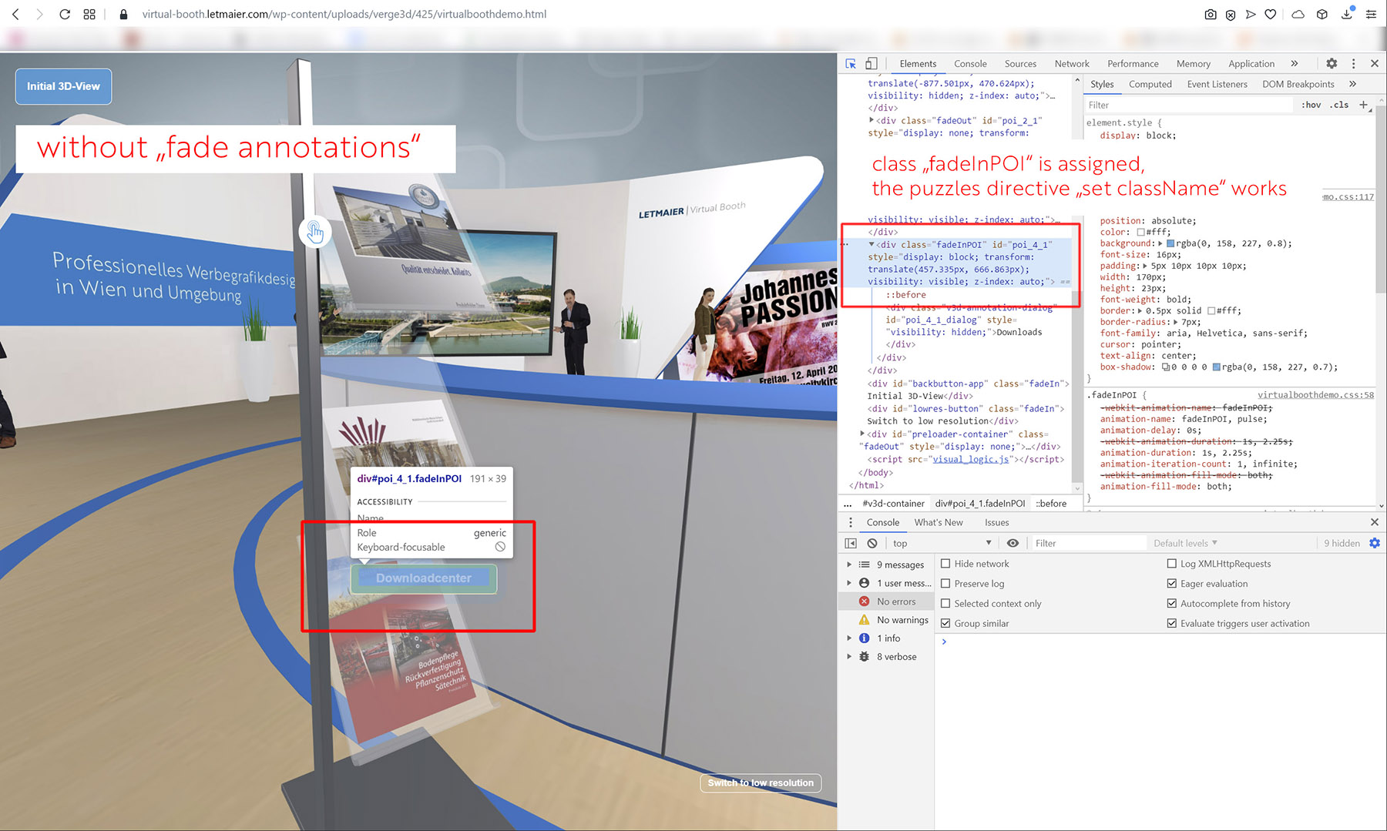Enable the Hide network checkbox

pyautogui.click(x=945, y=564)
